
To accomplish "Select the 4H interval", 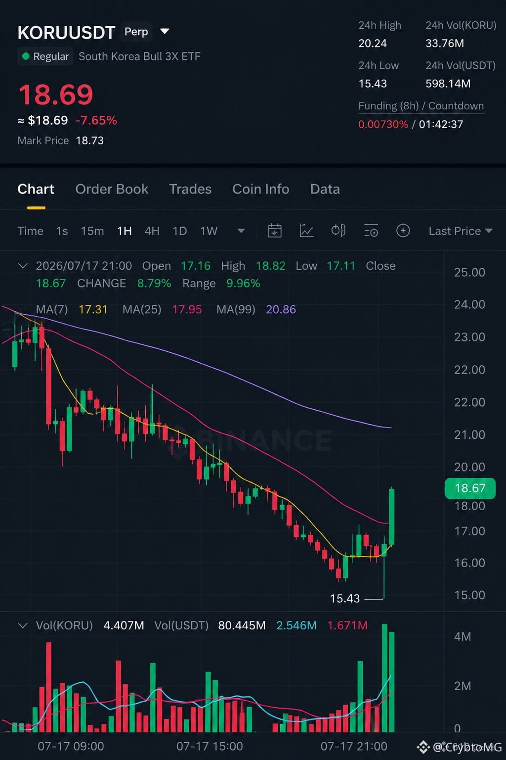I will tap(152, 231).
